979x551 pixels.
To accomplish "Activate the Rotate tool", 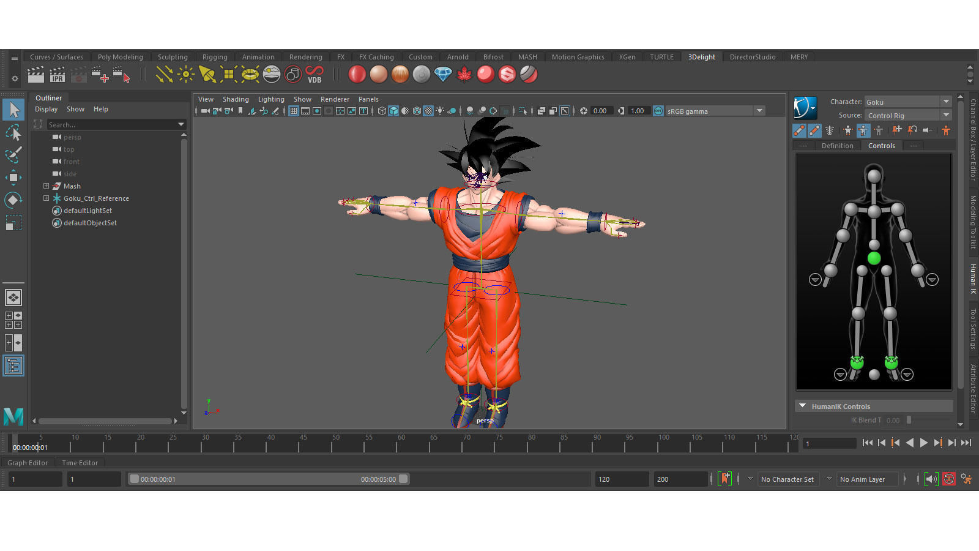I will 13,200.
